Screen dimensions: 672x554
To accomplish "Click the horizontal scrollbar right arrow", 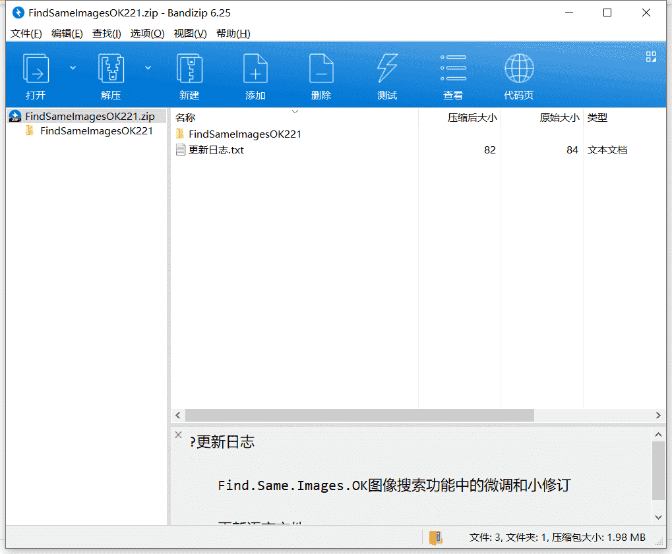I will click(658, 415).
